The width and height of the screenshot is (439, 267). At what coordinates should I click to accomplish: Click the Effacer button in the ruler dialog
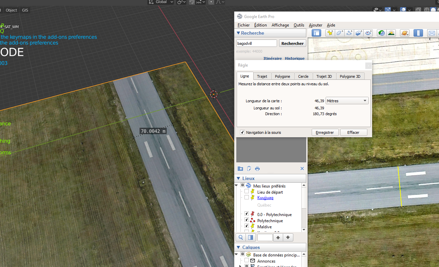(353, 132)
